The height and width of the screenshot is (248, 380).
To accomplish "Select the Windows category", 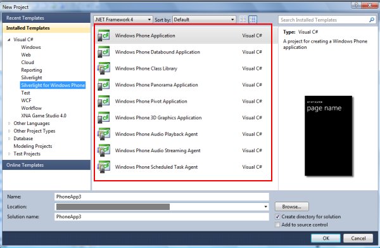I will [31, 47].
